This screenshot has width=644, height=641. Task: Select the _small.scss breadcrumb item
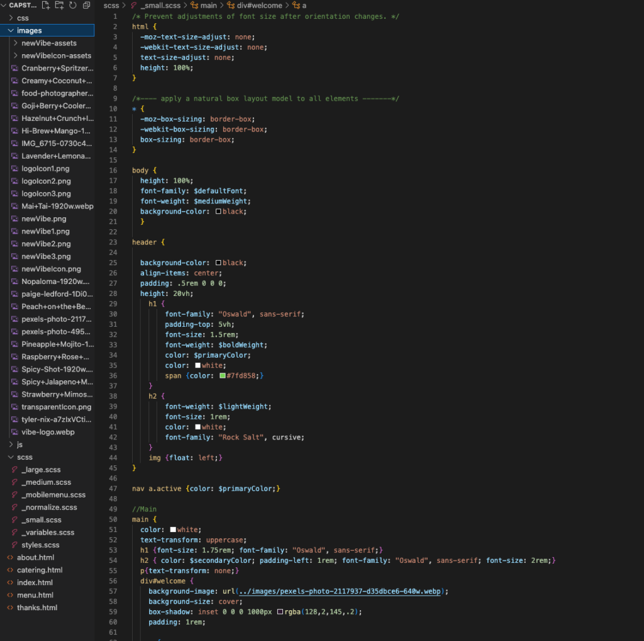coord(160,6)
